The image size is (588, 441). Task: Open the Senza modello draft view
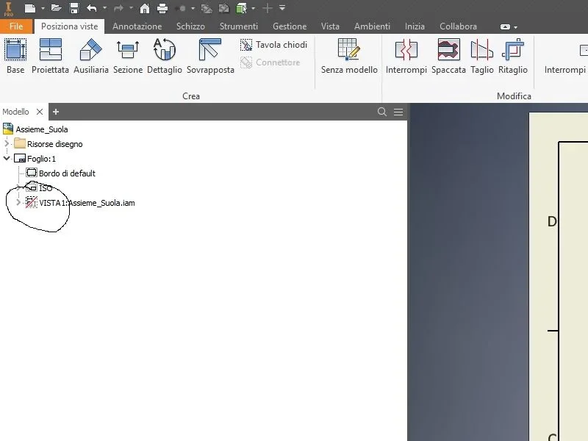pyautogui.click(x=349, y=56)
